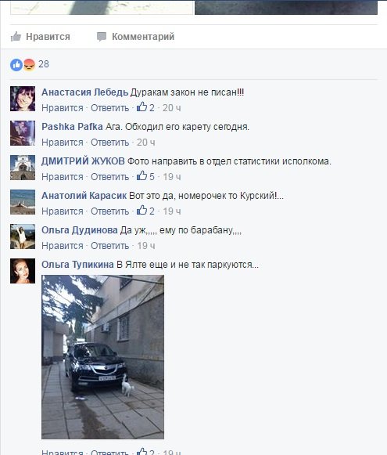The width and height of the screenshot is (387, 455).
Task: Click the 20 ч timestamp on Анастасия Лебедь's comment
Action: pos(171,108)
